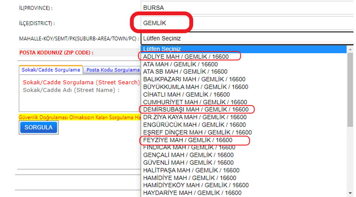Select FEYZİYE MAH / GEMLİK / 16600

click(188, 140)
